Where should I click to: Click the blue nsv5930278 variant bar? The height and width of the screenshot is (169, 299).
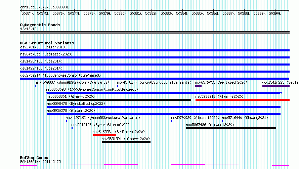coord(164,114)
